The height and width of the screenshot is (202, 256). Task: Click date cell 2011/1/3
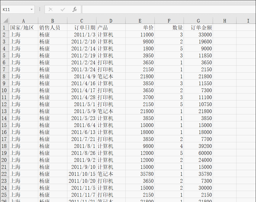coord(82,35)
